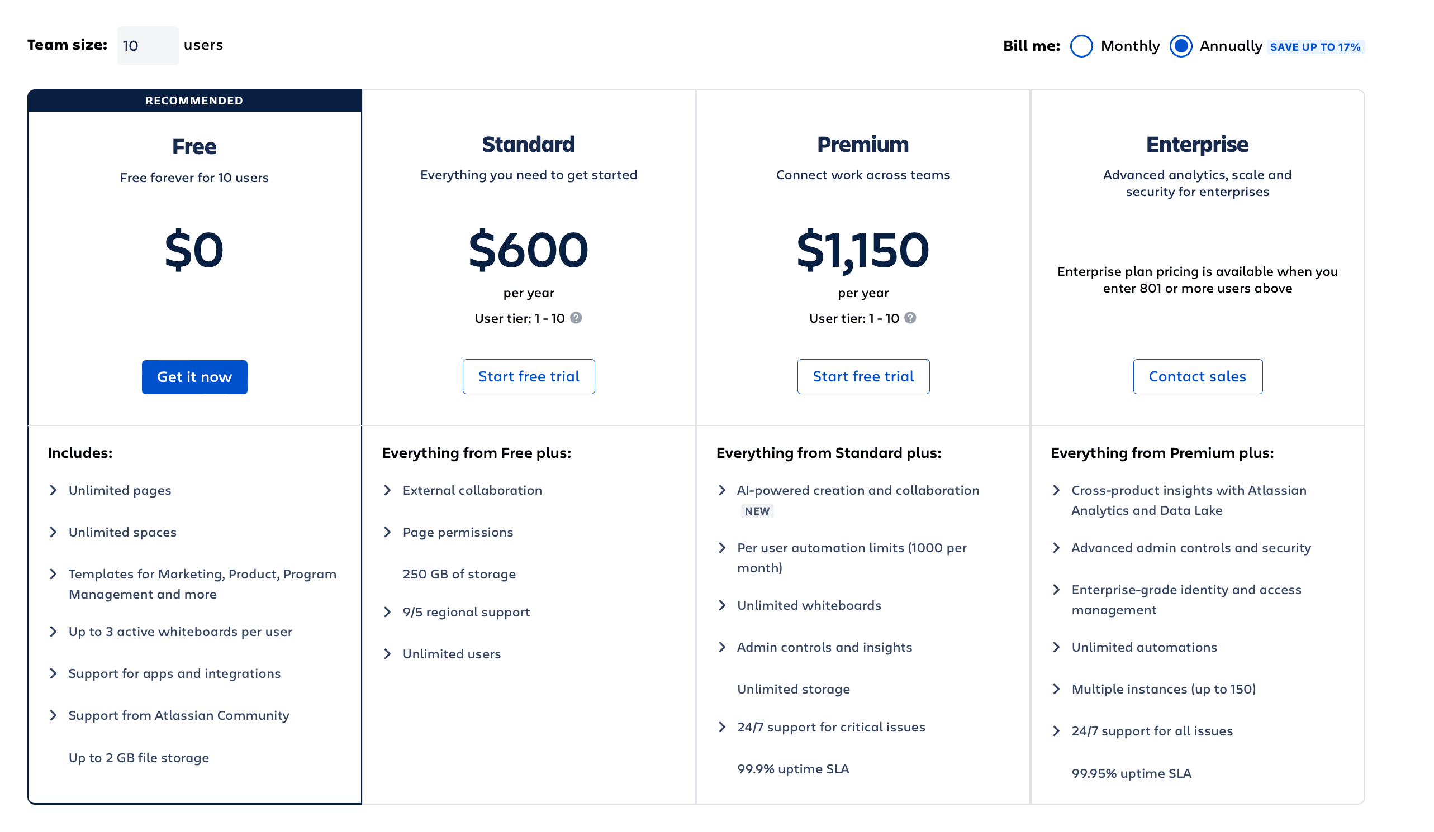Expand Admin controls and insights chevron
Image resolution: width=1434 pixels, height=832 pixels.
click(722, 647)
